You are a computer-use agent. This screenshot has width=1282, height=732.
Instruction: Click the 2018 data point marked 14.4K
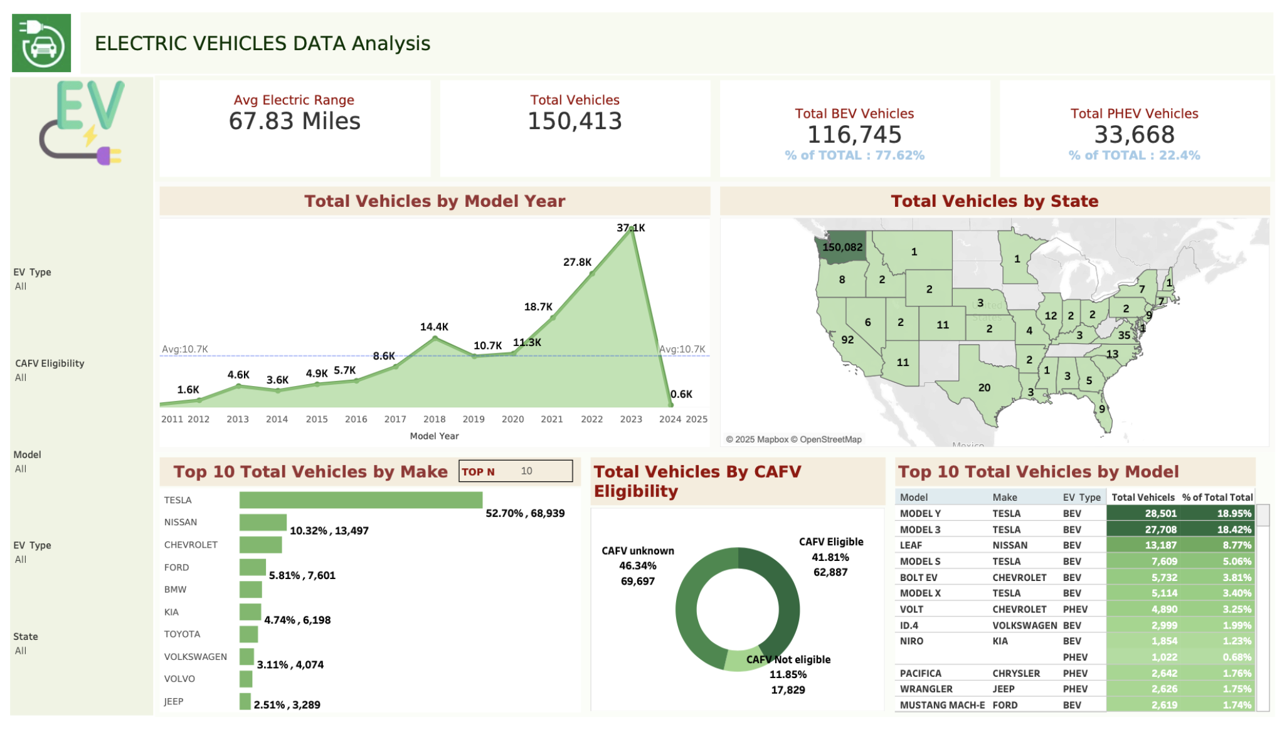point(435,338)
